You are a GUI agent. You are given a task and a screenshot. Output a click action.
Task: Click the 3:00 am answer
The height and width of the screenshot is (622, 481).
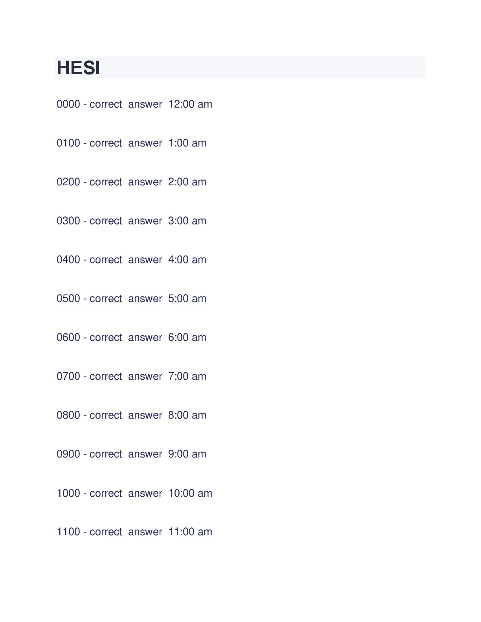187,221
